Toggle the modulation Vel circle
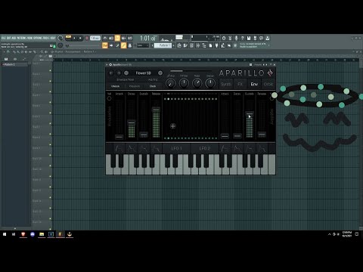363x272 pixels. tap(109, 98)
